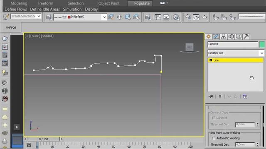
Task: Open the Object Paint tab
Action: point(109,3)
